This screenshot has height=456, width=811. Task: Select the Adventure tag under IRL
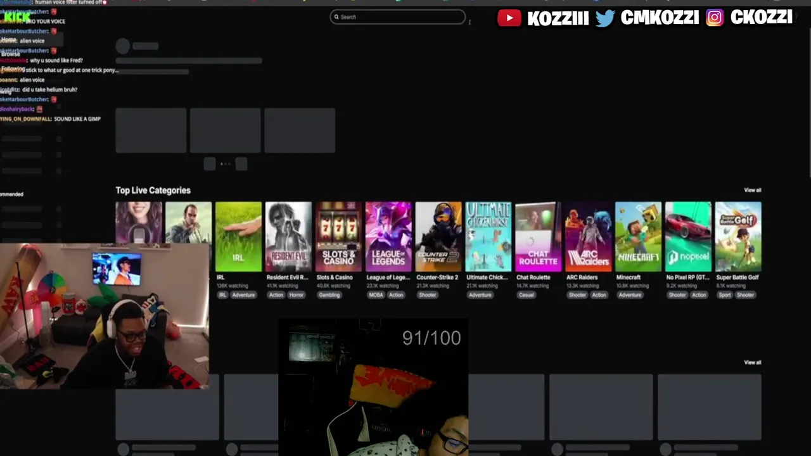pyautogui.click(x=243, y=295)
